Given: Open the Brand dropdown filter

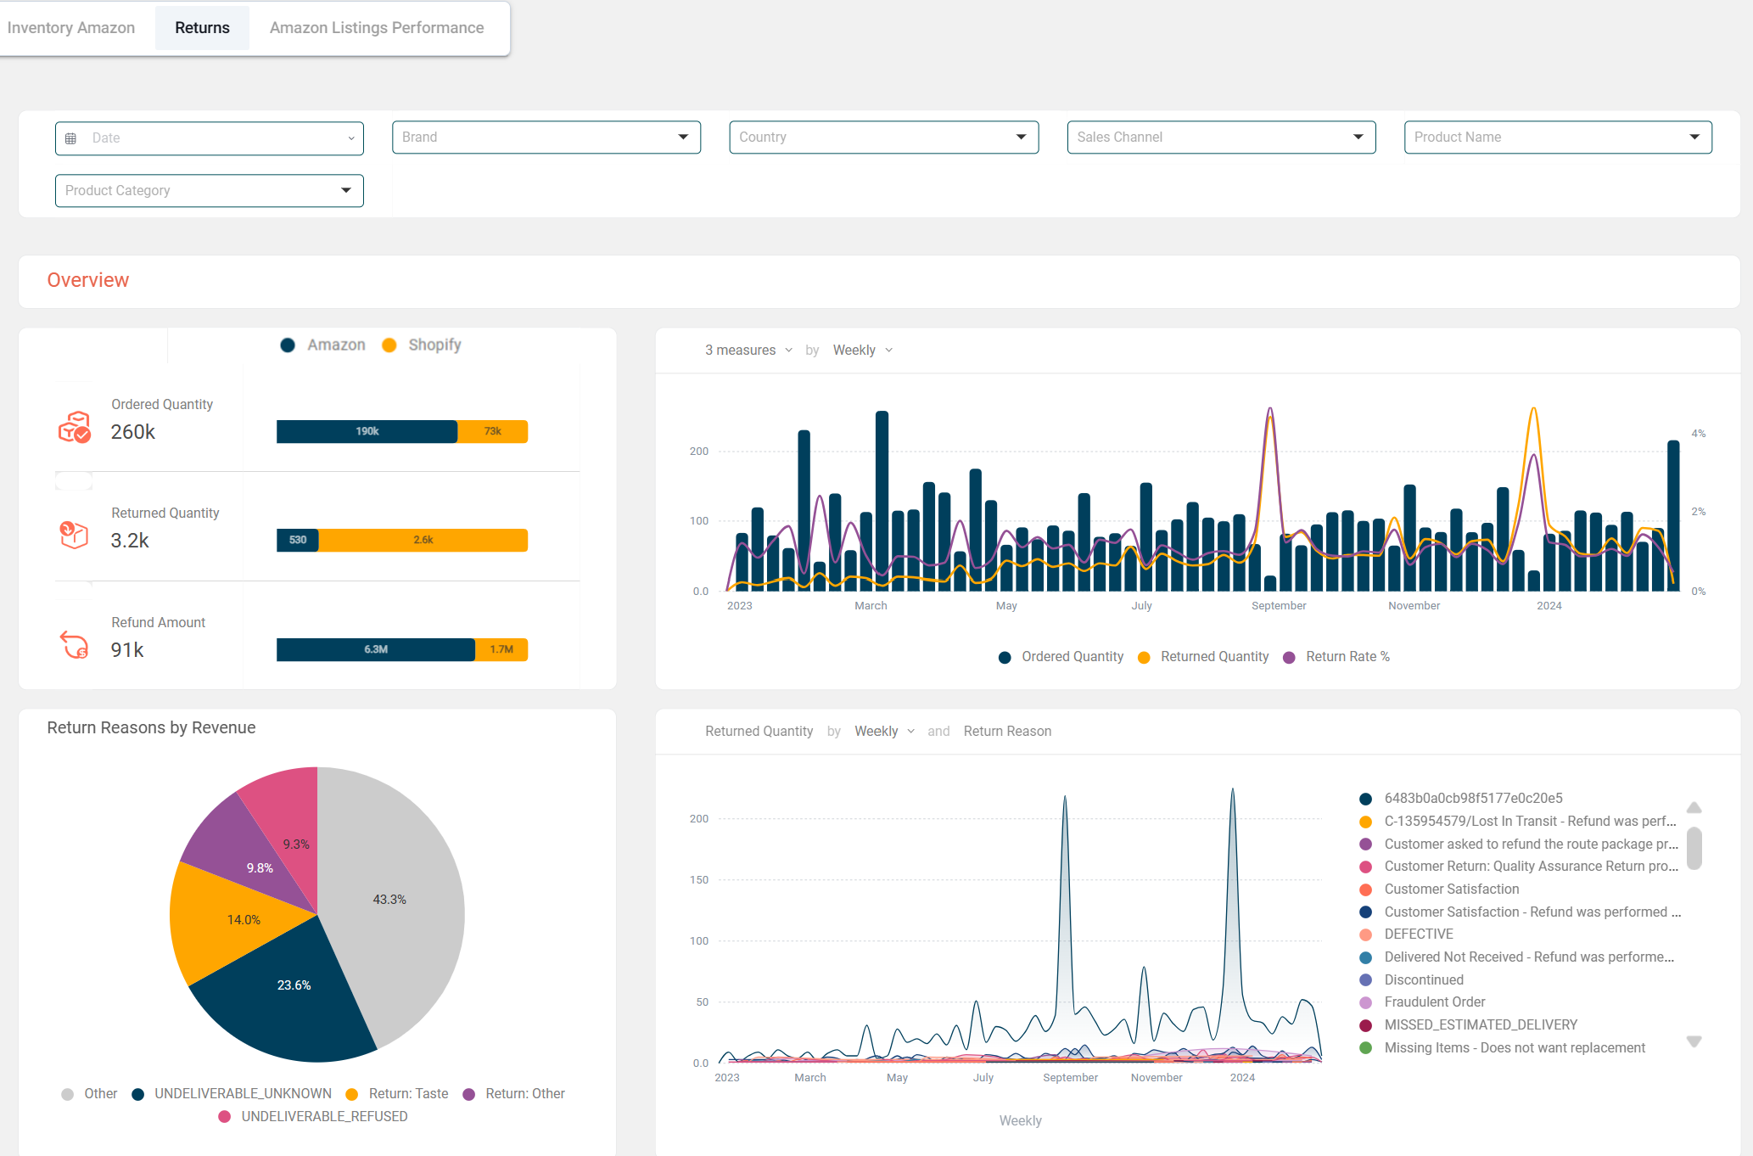Looking at the screenshot, I should 546,137.
